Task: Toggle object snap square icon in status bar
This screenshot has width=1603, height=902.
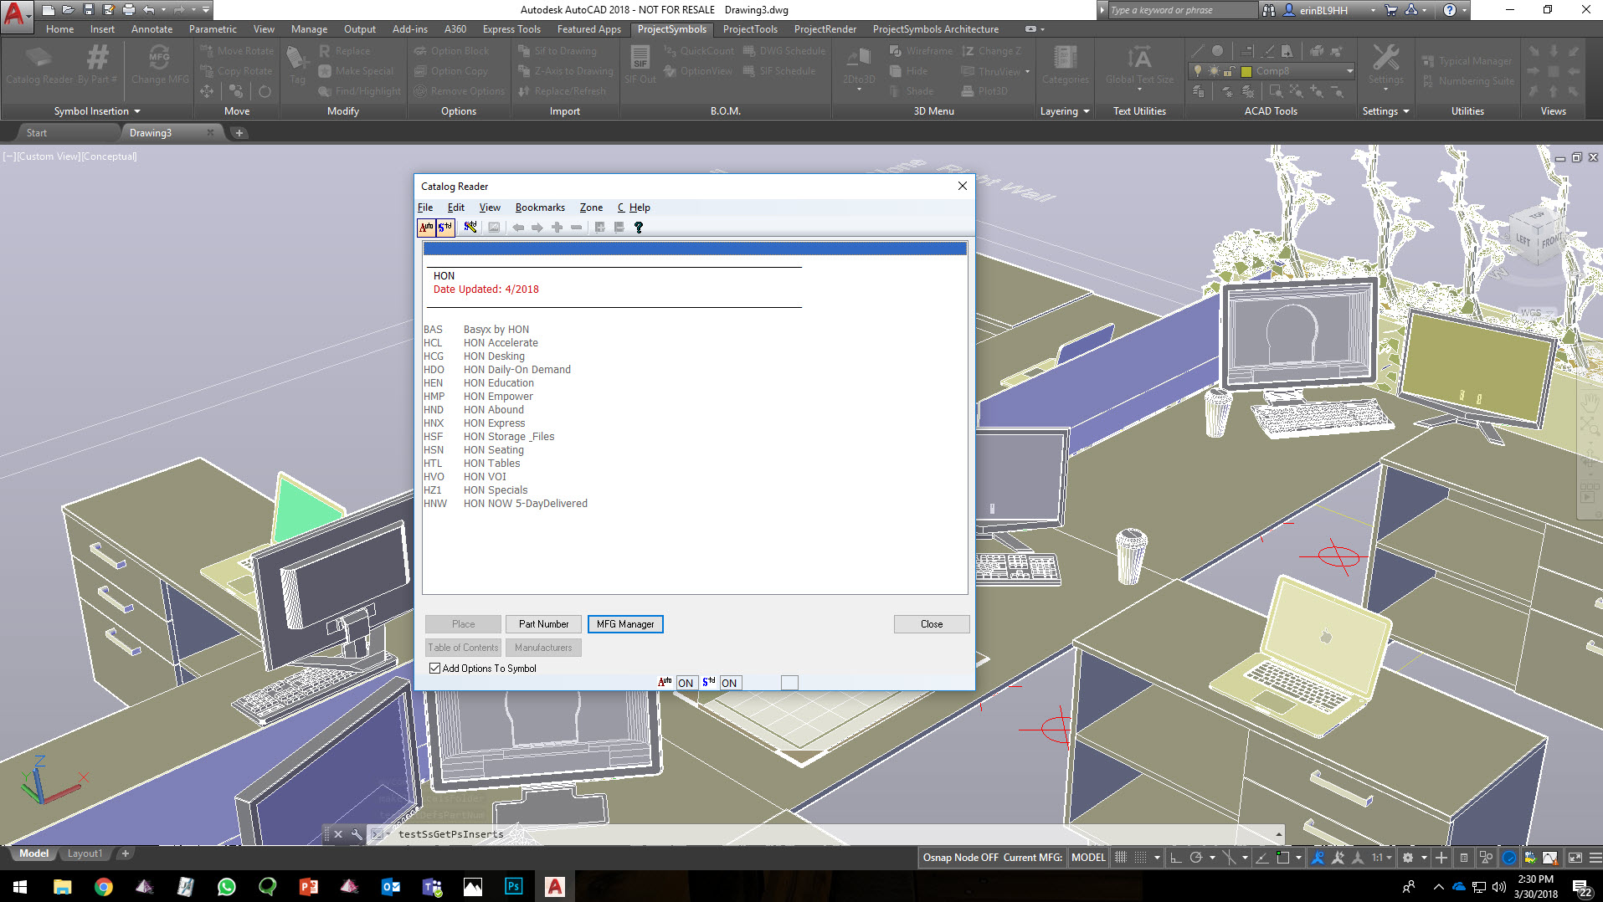Action: [x=1282, y=858]
